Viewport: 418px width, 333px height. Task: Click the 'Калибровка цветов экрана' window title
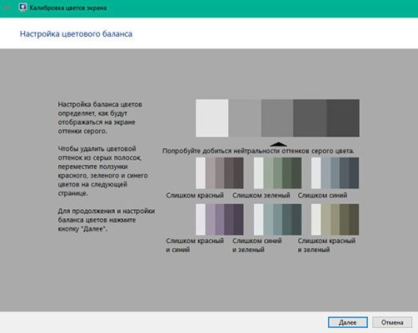[x=68, y=7]
